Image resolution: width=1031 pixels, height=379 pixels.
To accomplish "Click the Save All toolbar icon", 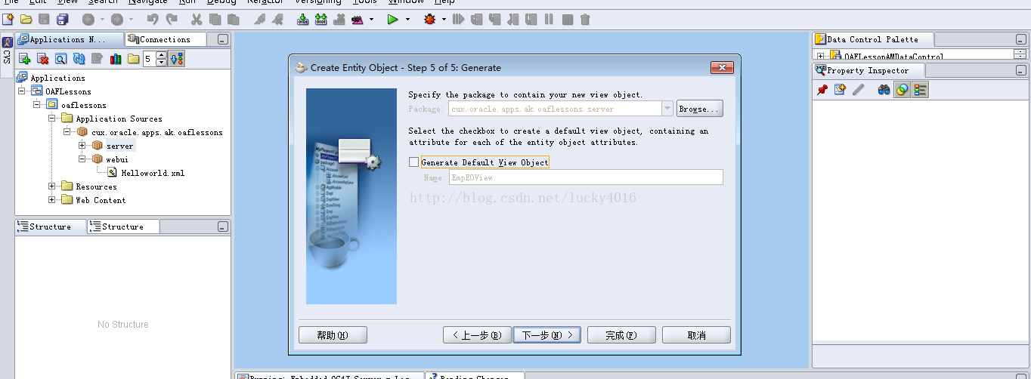I will coord(63,19).
